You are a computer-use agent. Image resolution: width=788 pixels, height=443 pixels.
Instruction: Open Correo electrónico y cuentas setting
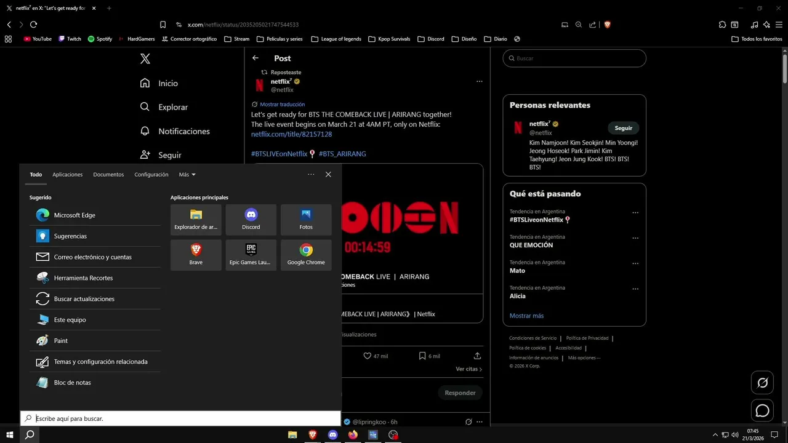pyautogui.click(x=95, y=257)
